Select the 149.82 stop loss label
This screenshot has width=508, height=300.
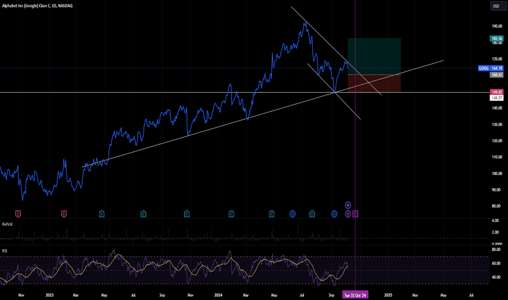coord(497,92)
